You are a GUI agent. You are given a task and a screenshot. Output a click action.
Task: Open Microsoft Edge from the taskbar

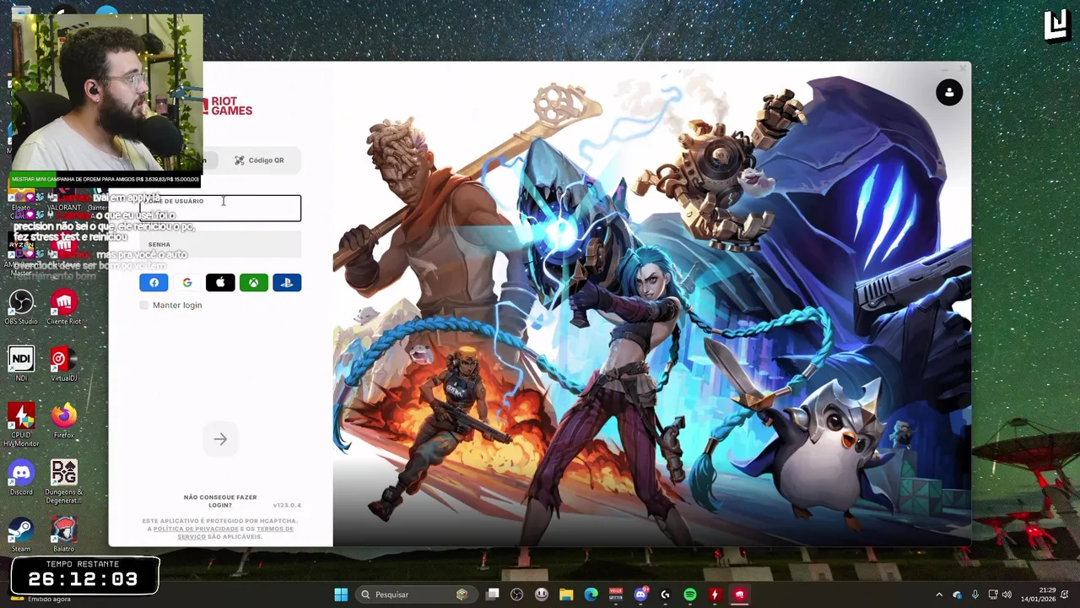[x=591, y=594]
